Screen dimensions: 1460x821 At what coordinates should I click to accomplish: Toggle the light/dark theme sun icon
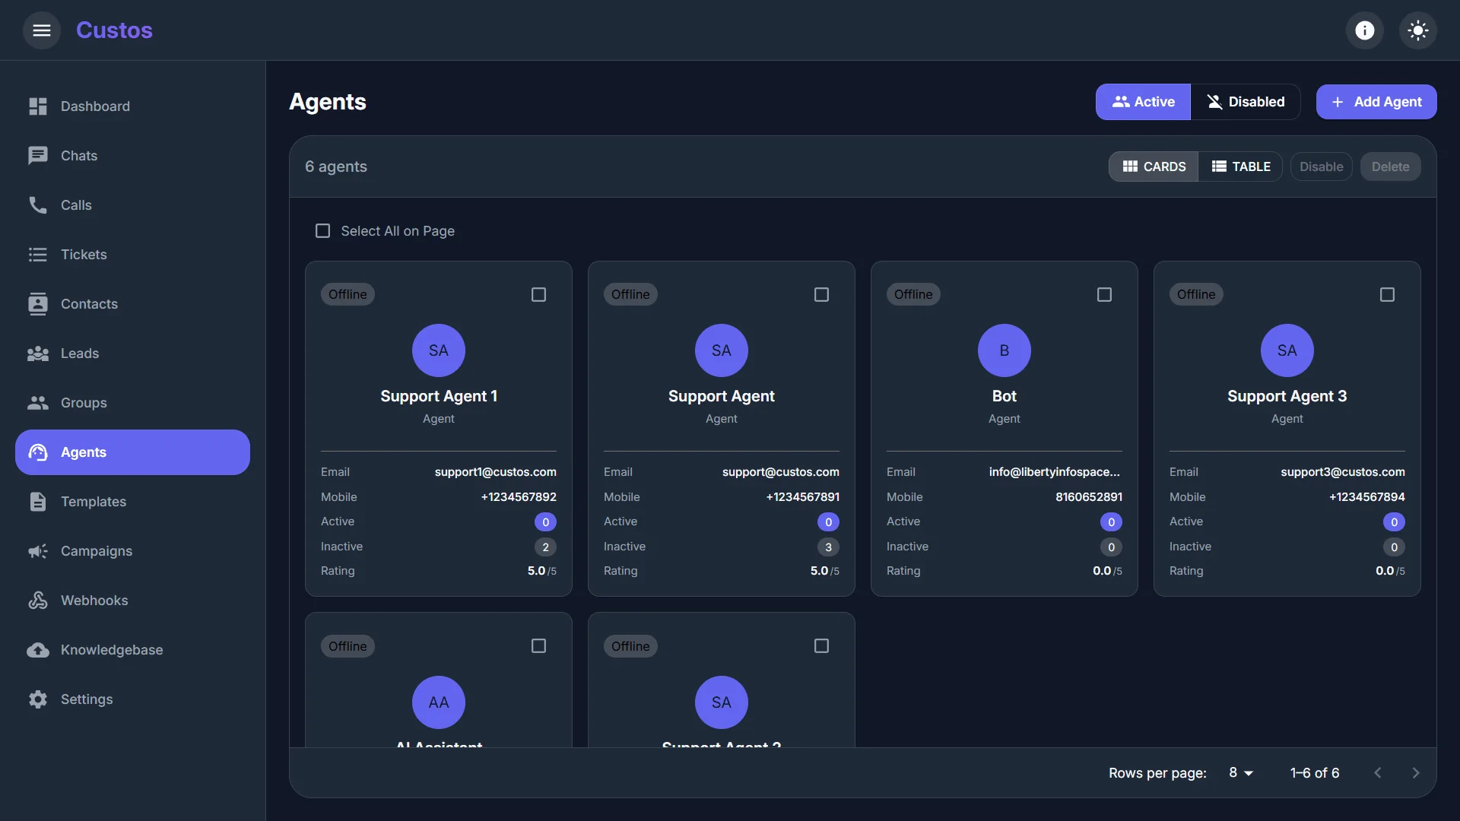coord(1418,30)
